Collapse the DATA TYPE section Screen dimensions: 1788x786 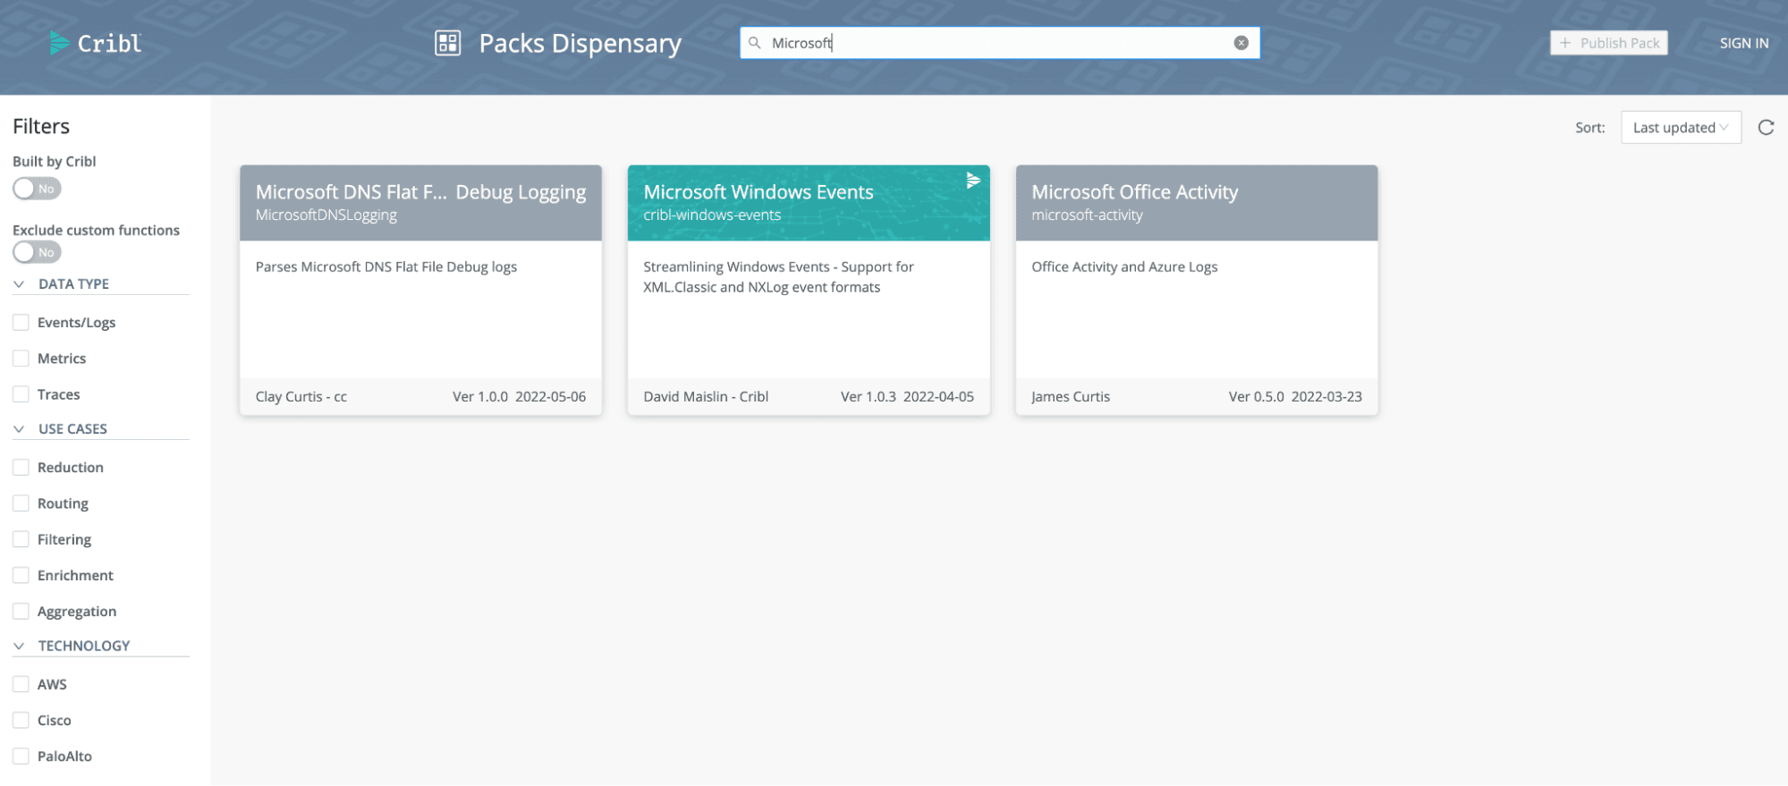(19, 284)
